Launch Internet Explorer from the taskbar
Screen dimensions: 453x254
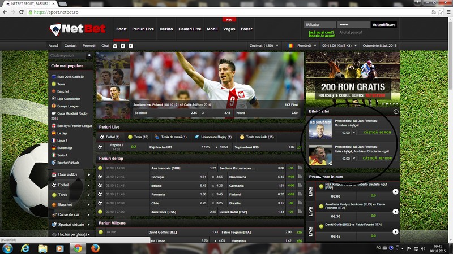click(x=25, y=248)
